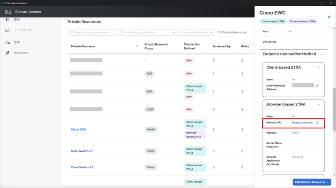The image size is (336, 188).
Task: Click the admin user-gear sidebar icon
Action: (8, 43)
